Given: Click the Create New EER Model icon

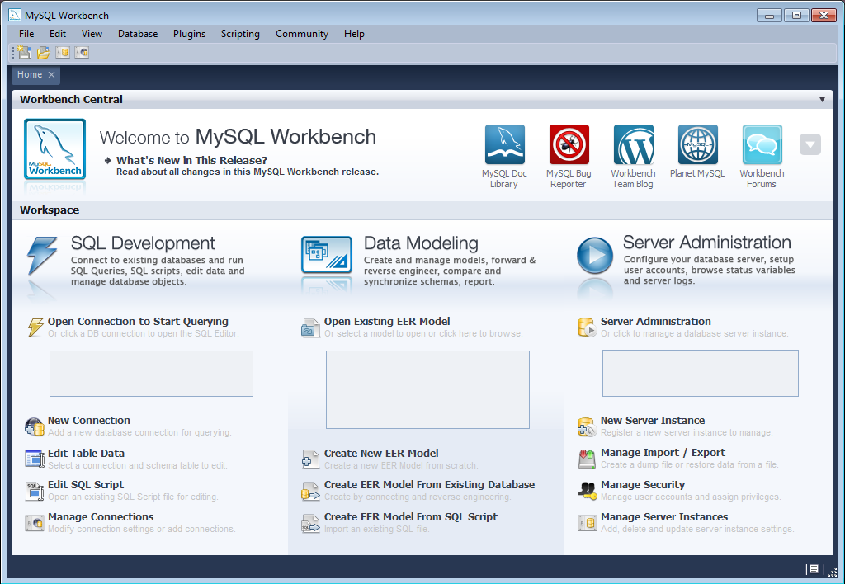Looking at the screenshot, I should pyautogui.click(x=310, y=459).
